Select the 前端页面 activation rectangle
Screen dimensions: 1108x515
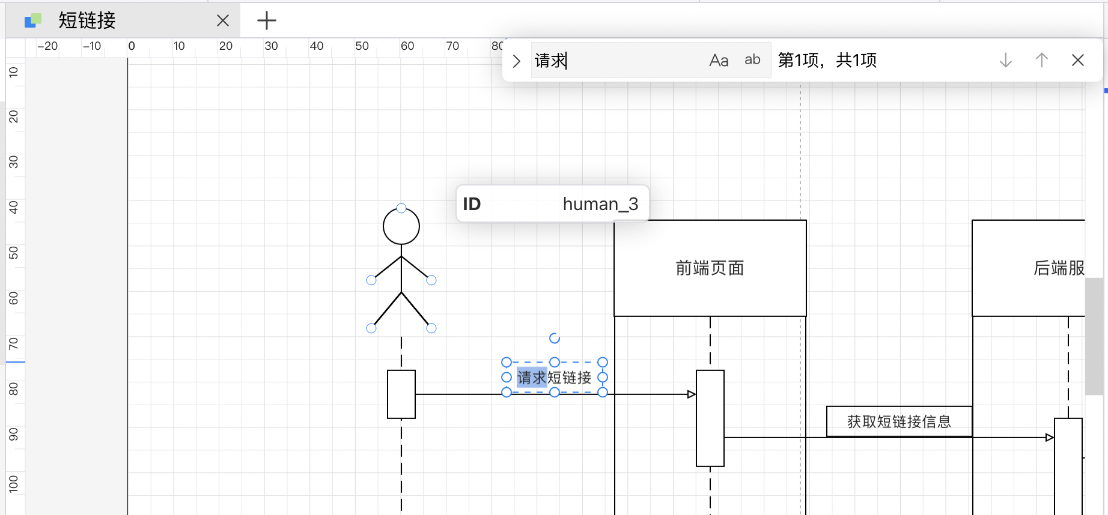coord(710,418)
